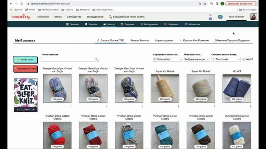Open the Библиотека library section
266x149 pixels.
[192, 24]
